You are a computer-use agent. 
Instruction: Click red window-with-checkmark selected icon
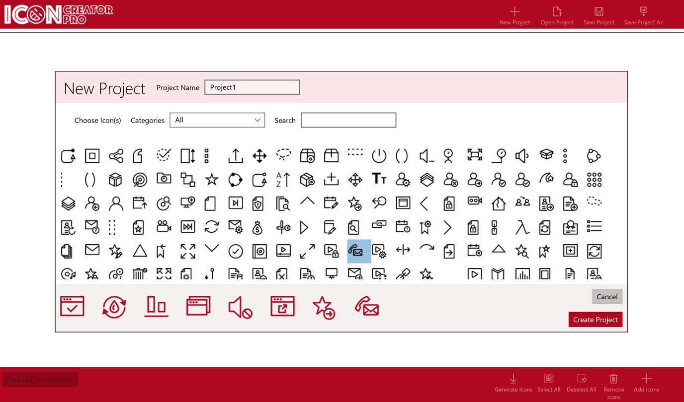tap(72, 306)
